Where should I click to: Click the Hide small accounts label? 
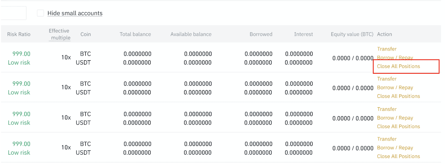pyautogui.click(x=75, y=13)
